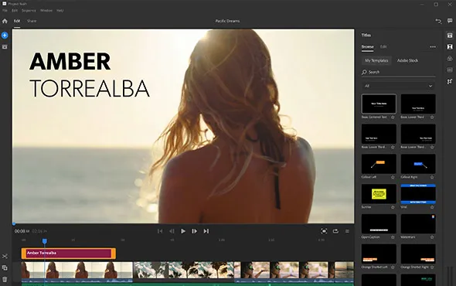
Task: Step forward one frame
Action: click(194, 231)
